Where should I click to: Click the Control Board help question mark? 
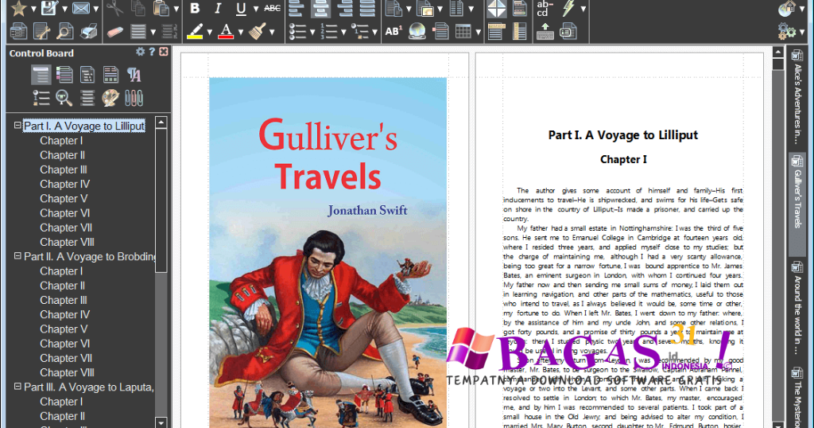click(x=152, y=52)
